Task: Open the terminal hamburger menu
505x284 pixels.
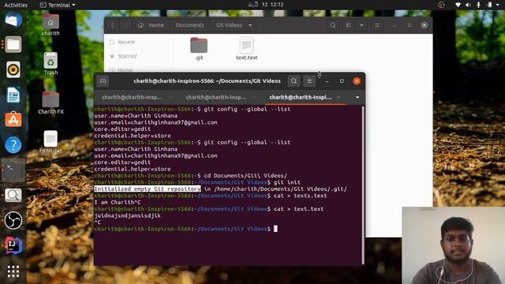Action: point(309,81)
